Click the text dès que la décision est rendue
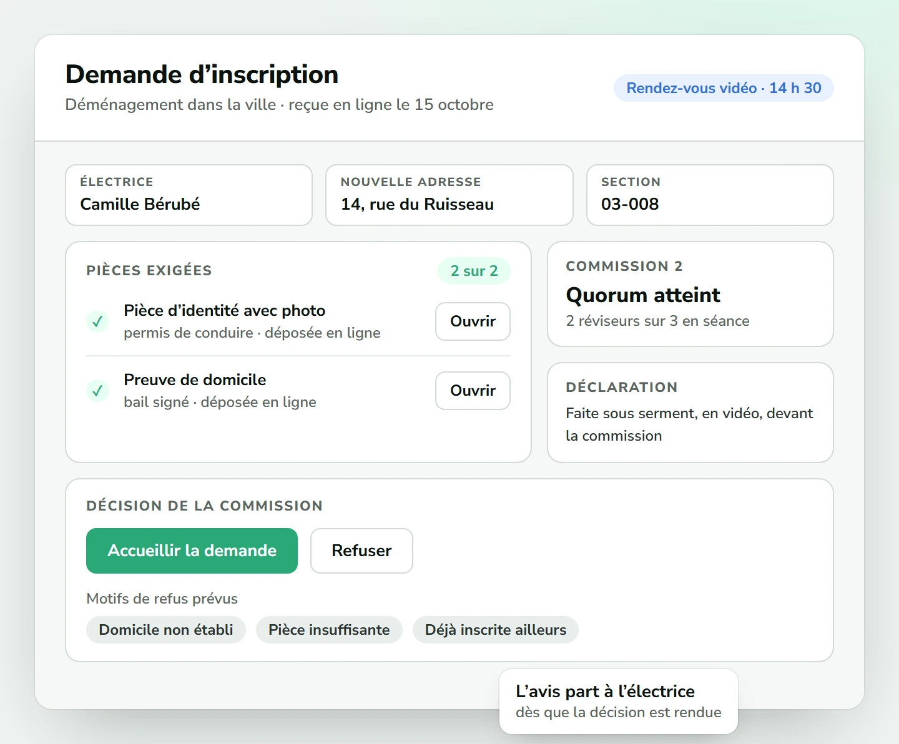 (x=619, y=712)
